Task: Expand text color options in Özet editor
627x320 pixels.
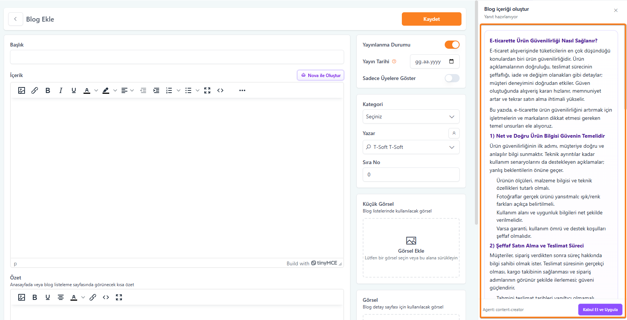Action: pos(83,297)
